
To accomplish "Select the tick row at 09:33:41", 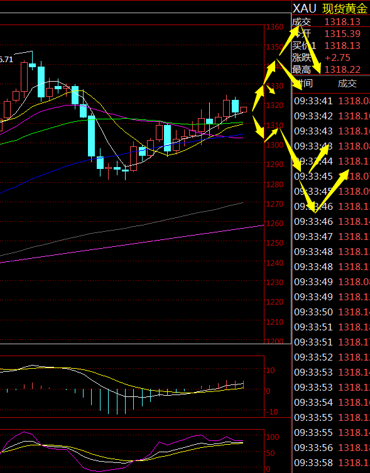I will pos(332,101).
